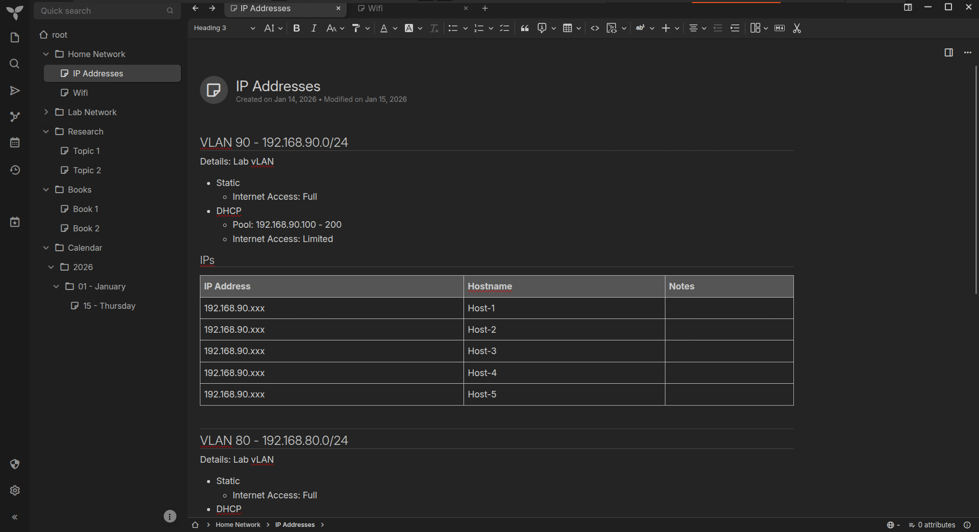Open a new tab with plus button
The image size is (979, 532).
pos(485,8)
